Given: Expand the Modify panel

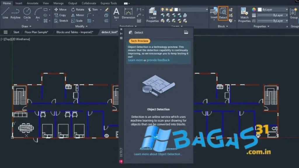Looking at the screenshot, I should (x=81, y=26).
